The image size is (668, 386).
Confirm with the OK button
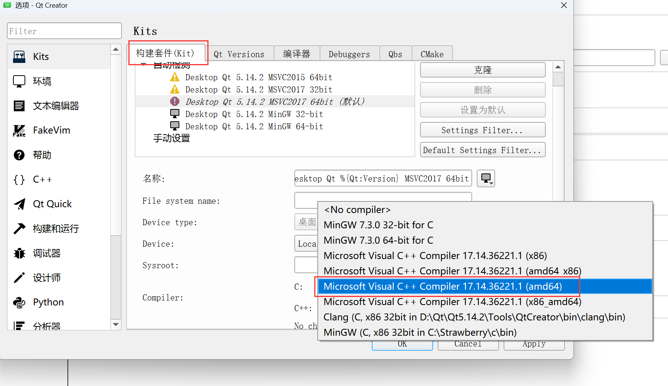(402, 345)
